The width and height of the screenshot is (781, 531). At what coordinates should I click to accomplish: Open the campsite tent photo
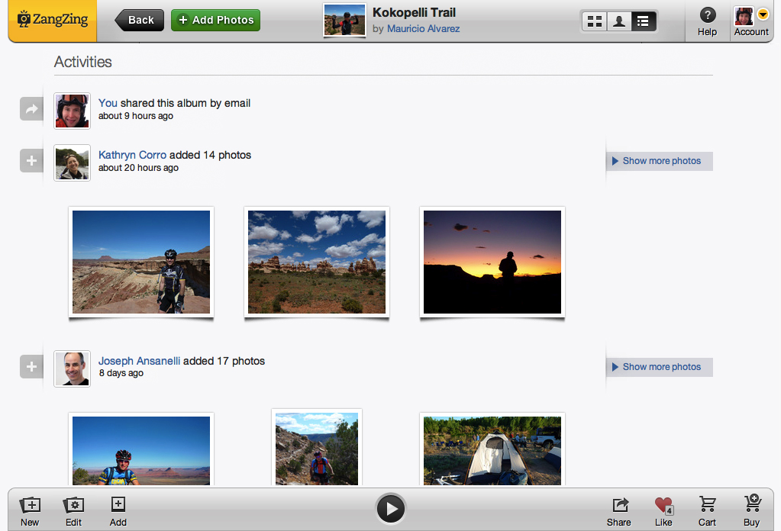492,450
